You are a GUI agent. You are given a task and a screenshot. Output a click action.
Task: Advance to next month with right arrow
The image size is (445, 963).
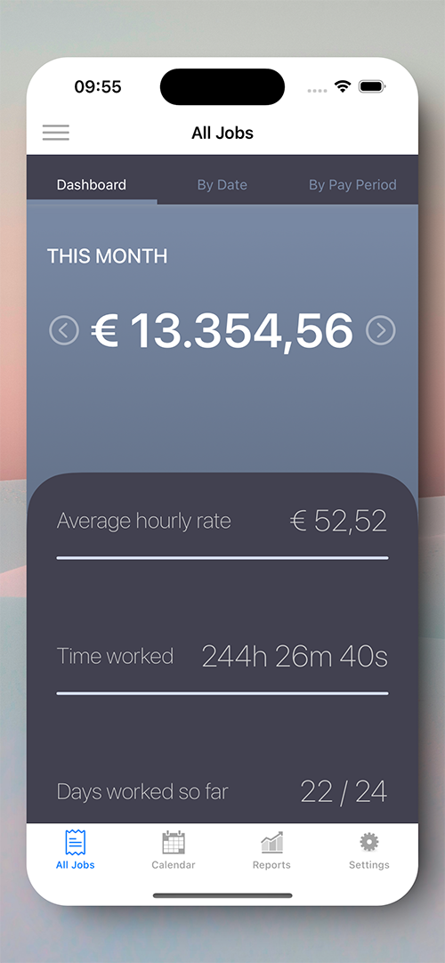pyautogui.click(x=381, y=331)
